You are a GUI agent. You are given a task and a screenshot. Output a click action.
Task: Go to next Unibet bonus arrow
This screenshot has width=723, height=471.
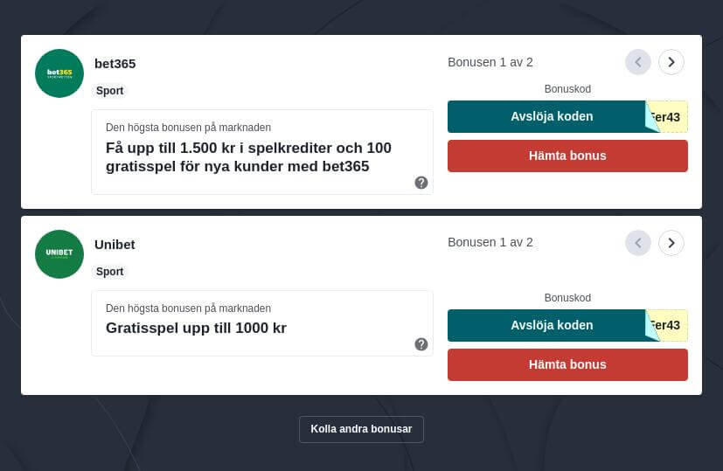[671, 243]
